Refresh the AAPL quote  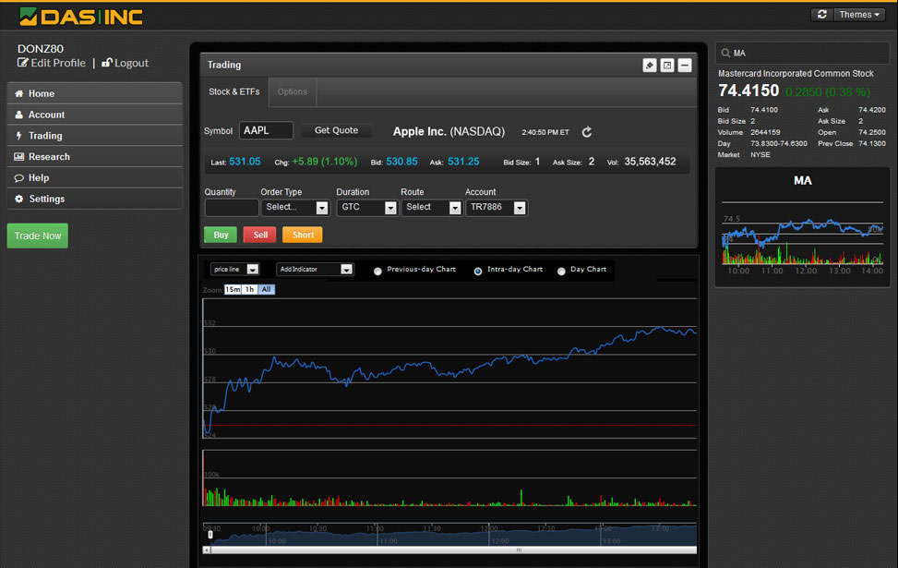tap(586, 132)
